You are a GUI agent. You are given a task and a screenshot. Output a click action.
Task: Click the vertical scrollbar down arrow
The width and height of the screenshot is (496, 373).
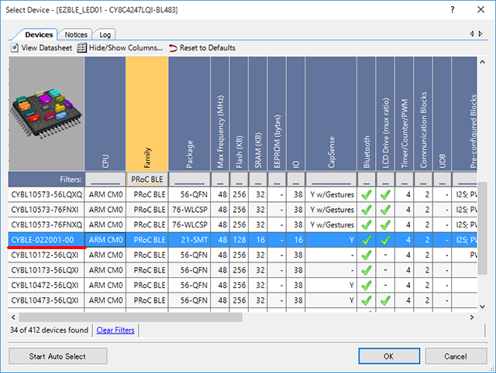(x=482, y=306)
